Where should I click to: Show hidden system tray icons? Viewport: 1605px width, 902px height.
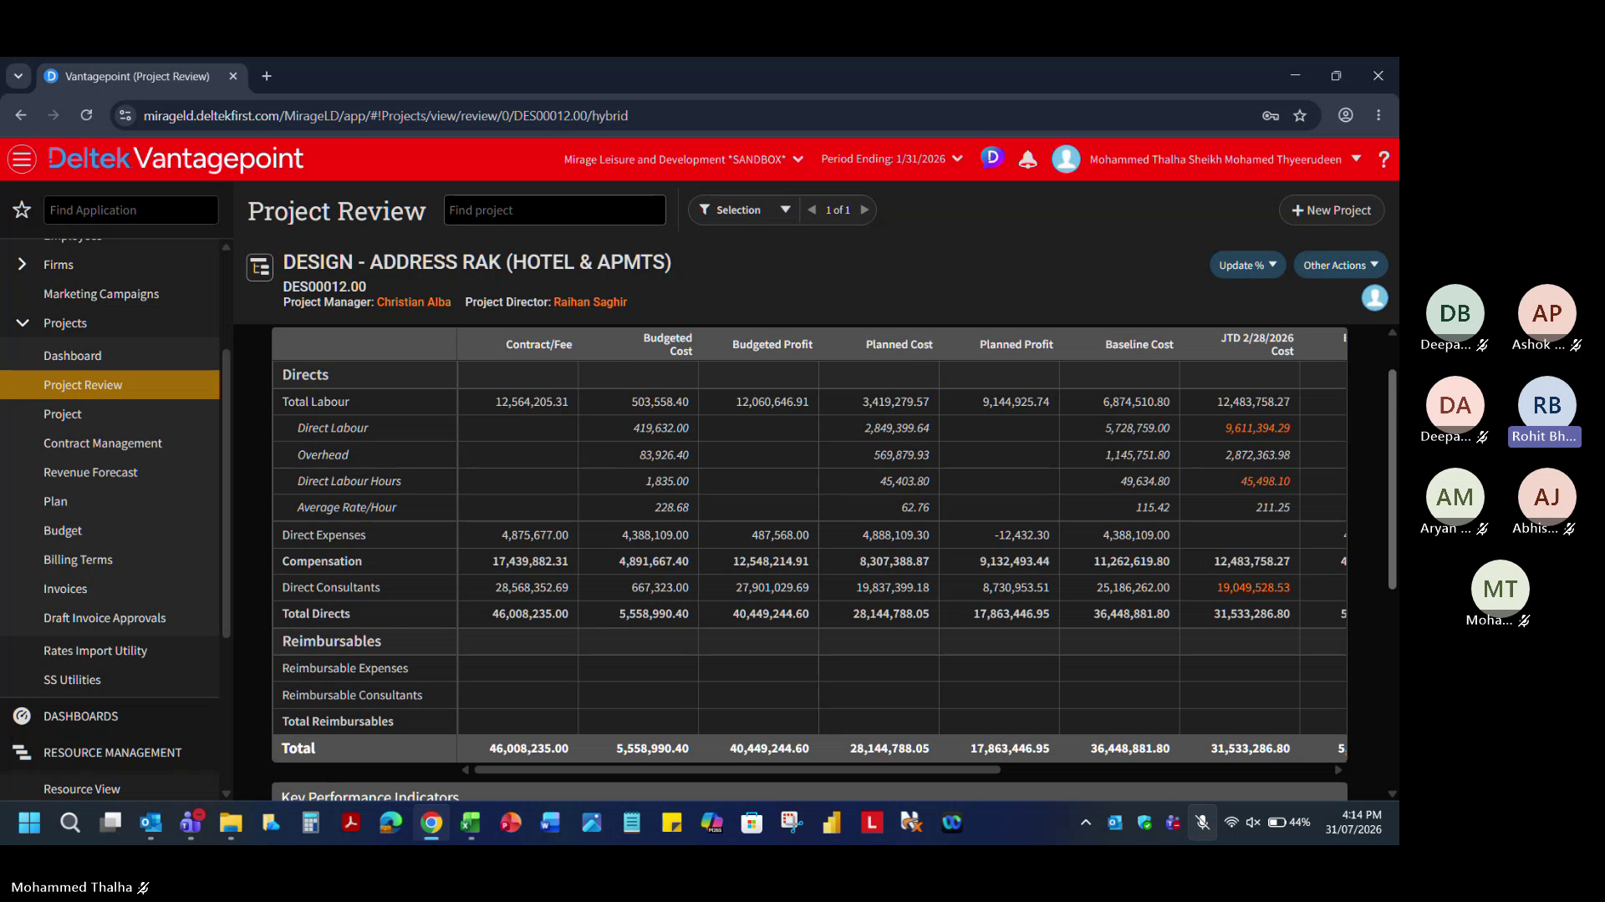pos(1086,823)
